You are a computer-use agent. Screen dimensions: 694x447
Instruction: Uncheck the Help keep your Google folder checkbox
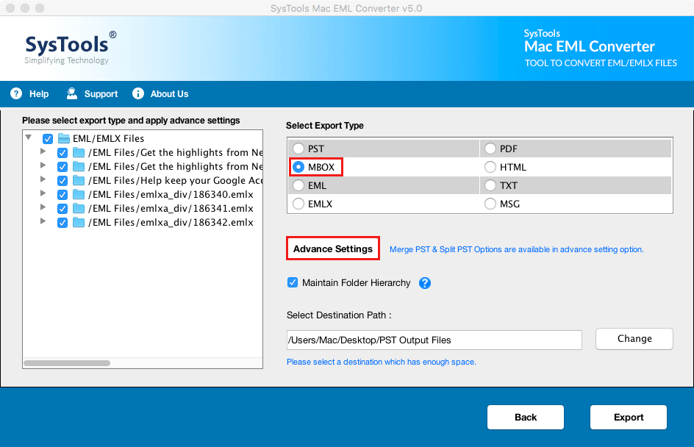coord(62,181)
